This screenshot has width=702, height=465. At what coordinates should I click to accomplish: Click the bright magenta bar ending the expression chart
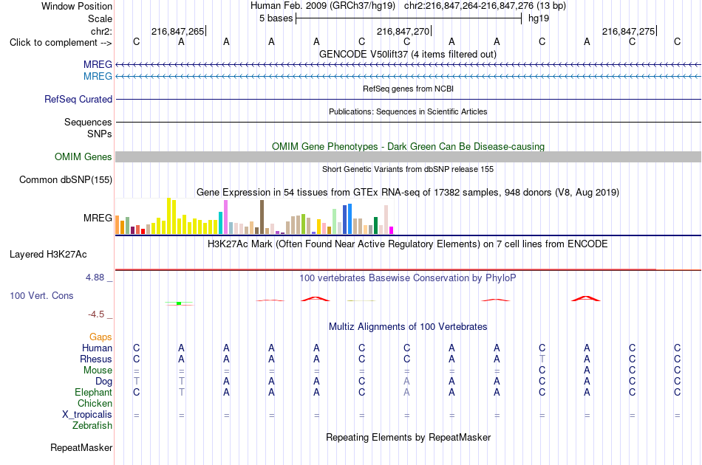[x=392, y=230]
